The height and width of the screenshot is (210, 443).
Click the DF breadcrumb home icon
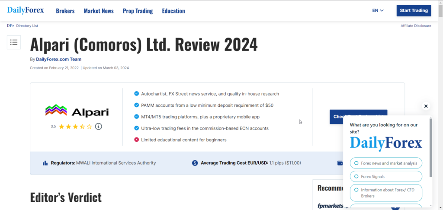pyautogui.click(x=10, y=25)
